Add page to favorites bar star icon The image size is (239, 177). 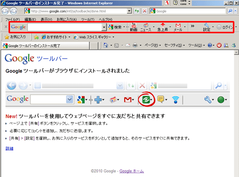[x=36, y=37]
